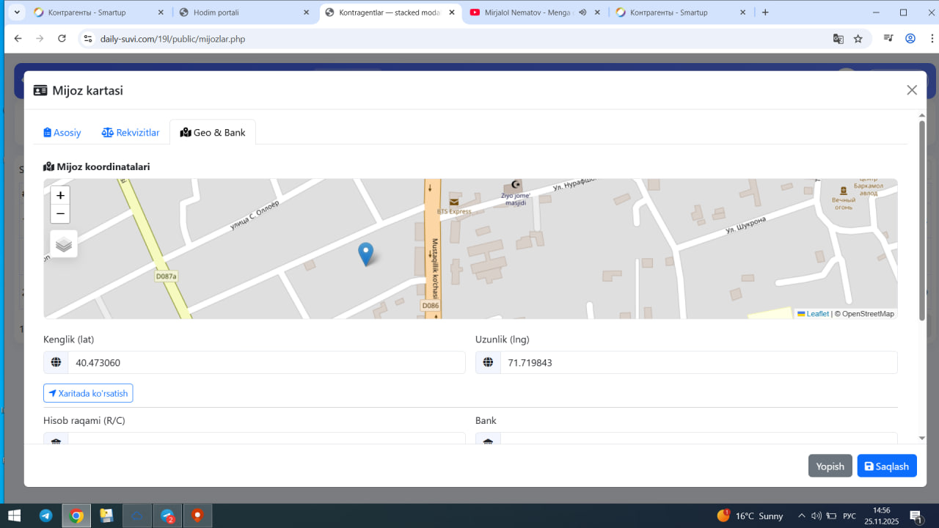Zoom in on the map
Viewport: 939px width, 528px height.
tap(60, 195)
